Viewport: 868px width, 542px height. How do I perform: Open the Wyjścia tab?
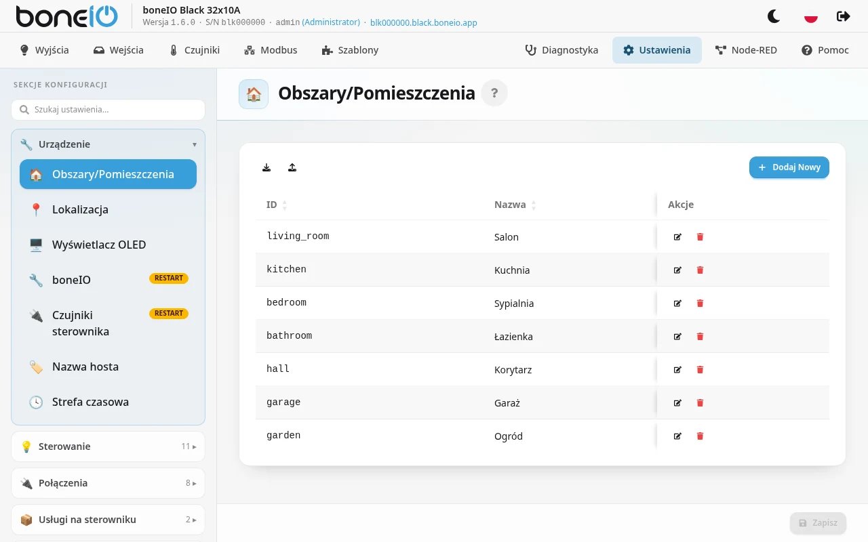pos(44,50)
